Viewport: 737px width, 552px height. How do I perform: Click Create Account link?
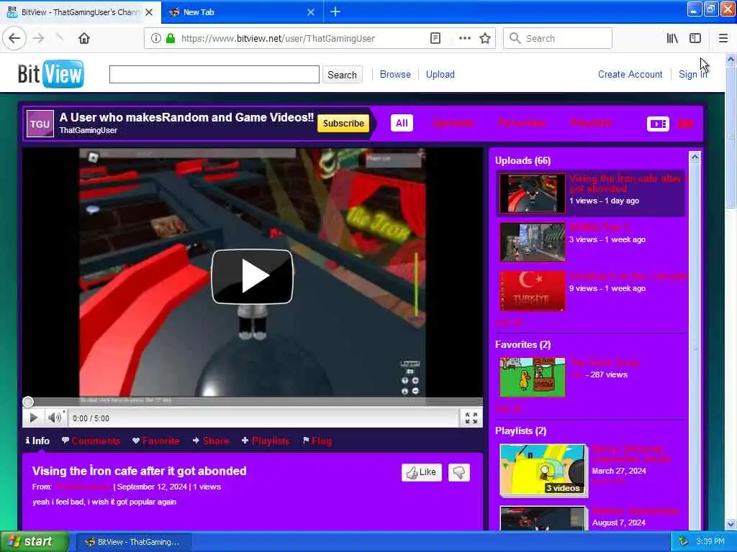[x=630, y=74]
